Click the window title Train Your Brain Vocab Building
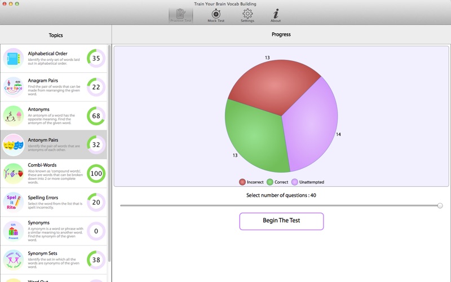Screen dimensions: 451x282 pos(225,4)
